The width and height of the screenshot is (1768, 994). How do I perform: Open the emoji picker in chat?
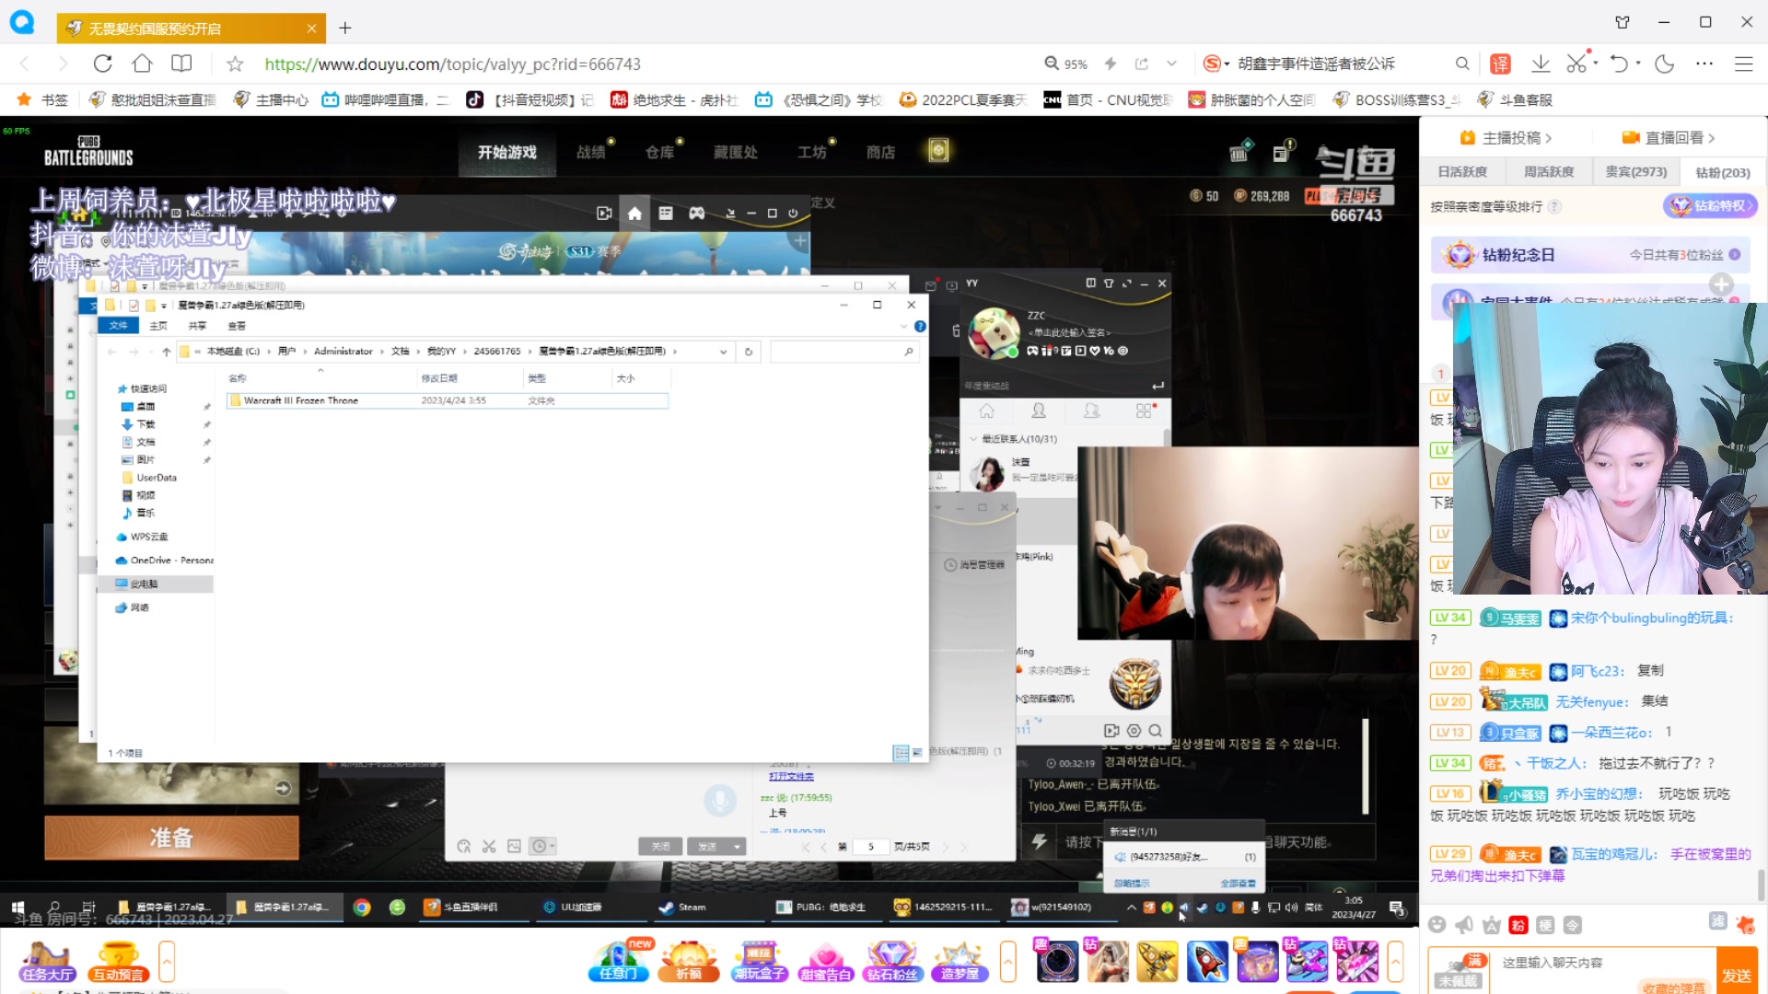coord(1436,925)
